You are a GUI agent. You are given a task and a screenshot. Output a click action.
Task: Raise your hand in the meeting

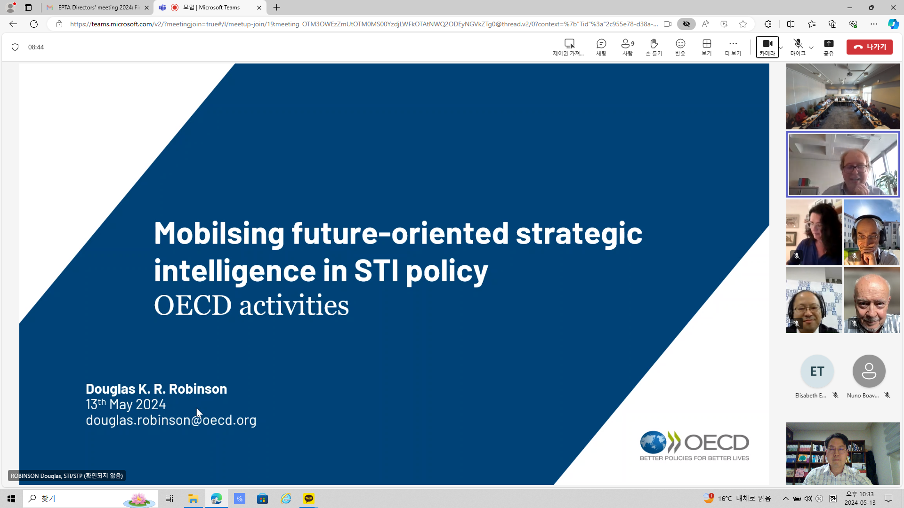pyautogui.click(x=654, y=47)
